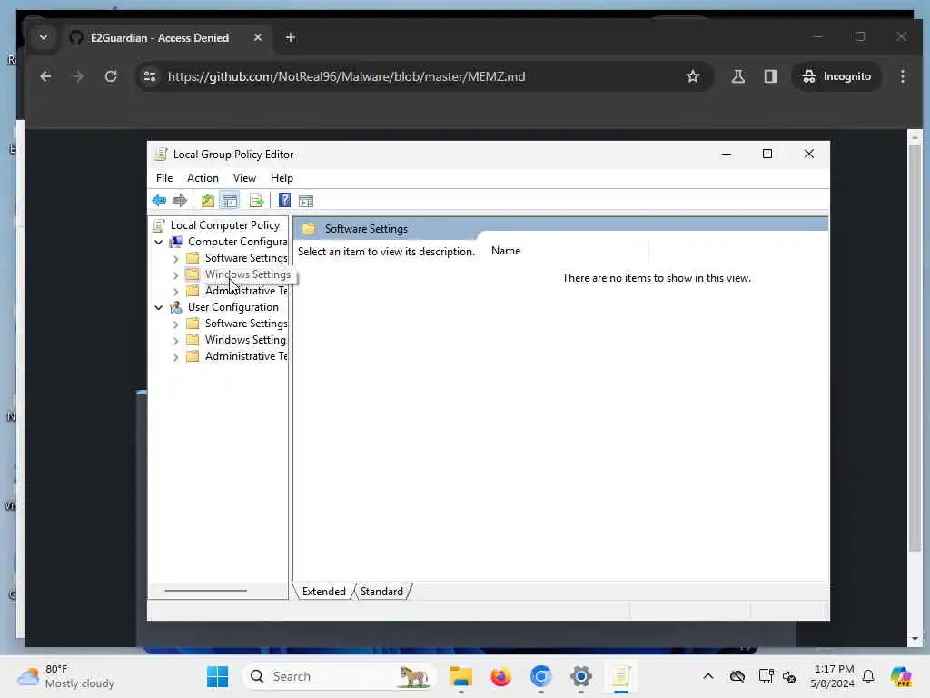
Task: Open the Windows Start menu
Action: pyautogui.click(x=218, y=676)
